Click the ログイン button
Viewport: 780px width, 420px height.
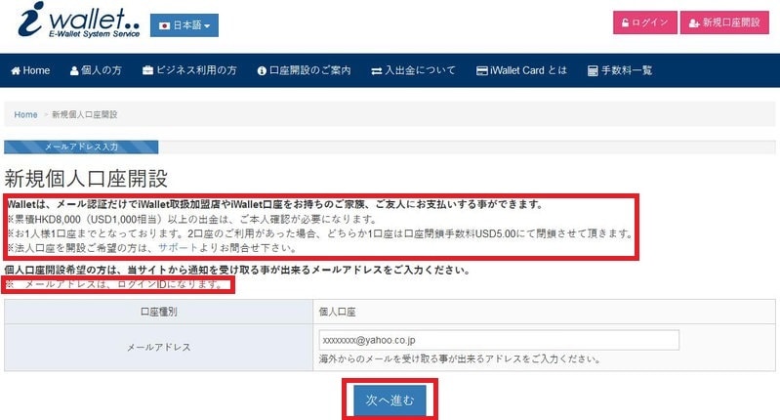(644, 22)
